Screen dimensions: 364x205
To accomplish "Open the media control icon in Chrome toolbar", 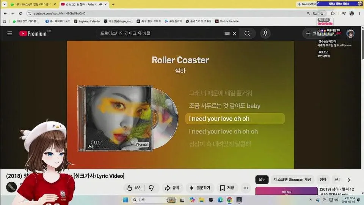I will [x=344, y=14].
